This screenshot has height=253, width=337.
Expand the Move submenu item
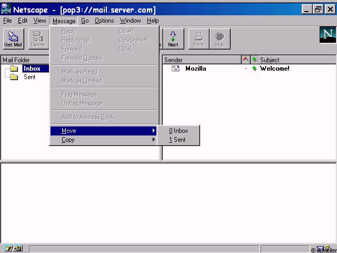[103, 131]
